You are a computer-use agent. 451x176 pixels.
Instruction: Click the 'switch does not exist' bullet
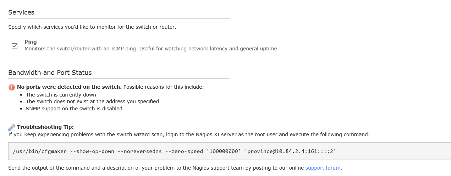tap(92, 101)
